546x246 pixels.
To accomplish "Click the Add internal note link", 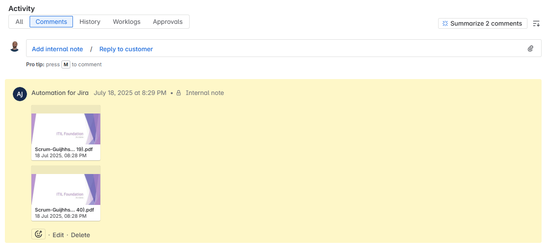I will [x=57, y=49].
